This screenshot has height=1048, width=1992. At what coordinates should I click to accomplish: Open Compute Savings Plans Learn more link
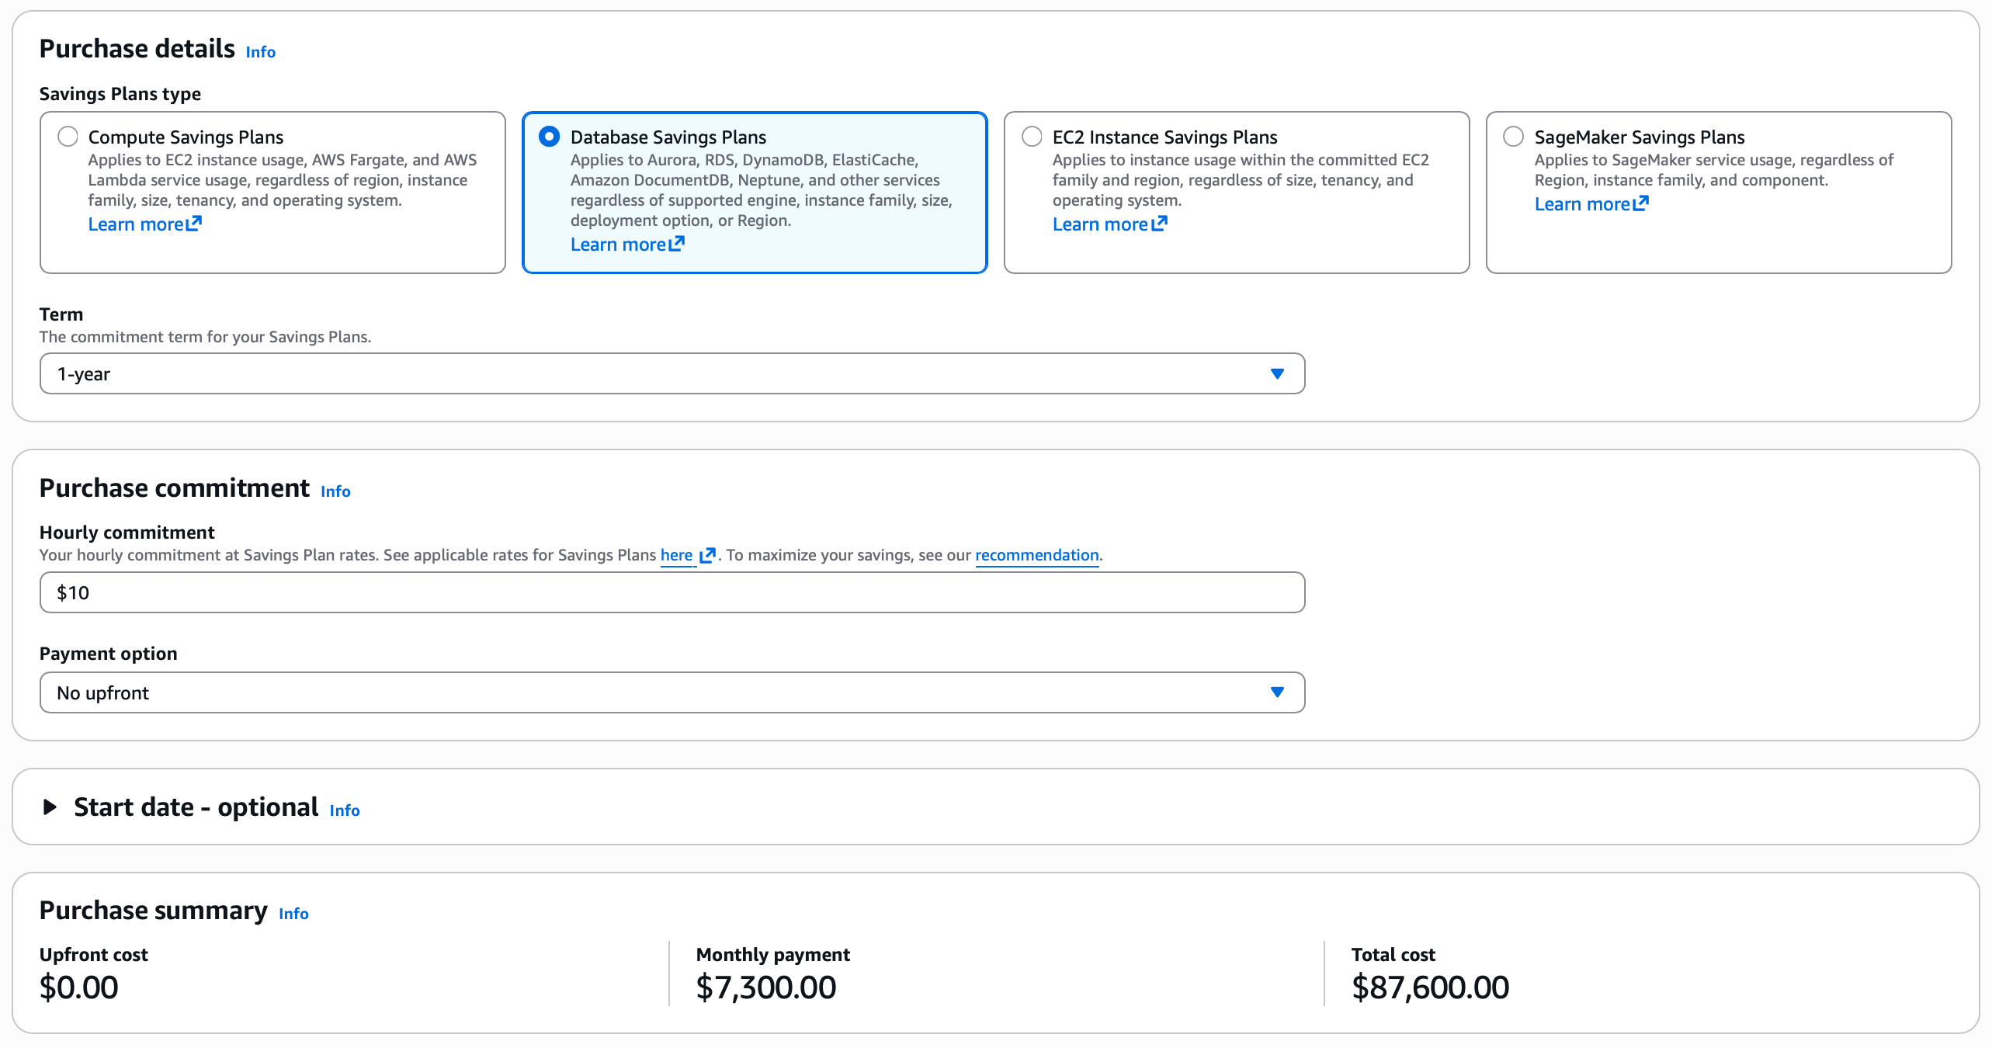click(x=136, y=224)
